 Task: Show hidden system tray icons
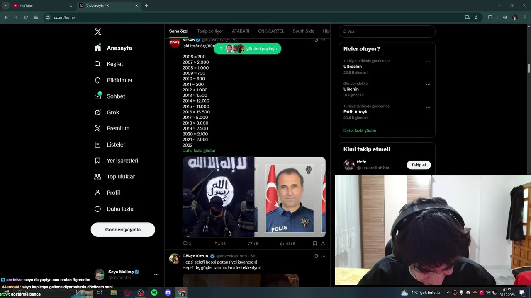[448, 293]
